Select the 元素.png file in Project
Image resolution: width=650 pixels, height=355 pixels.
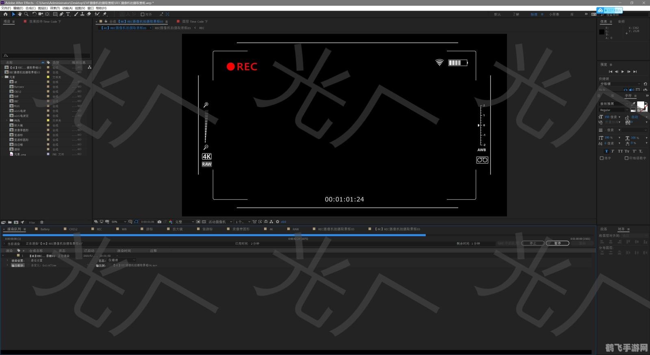20,154
